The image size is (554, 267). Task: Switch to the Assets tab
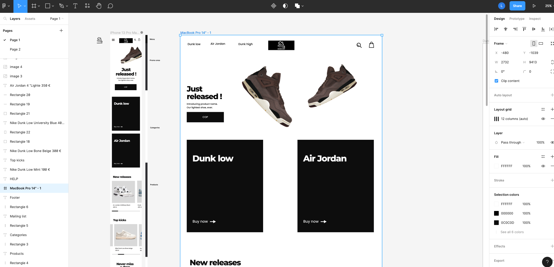point(30,19)
